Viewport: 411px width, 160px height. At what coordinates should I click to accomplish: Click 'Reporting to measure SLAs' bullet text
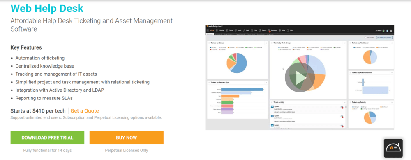click(x=44, y=98)
